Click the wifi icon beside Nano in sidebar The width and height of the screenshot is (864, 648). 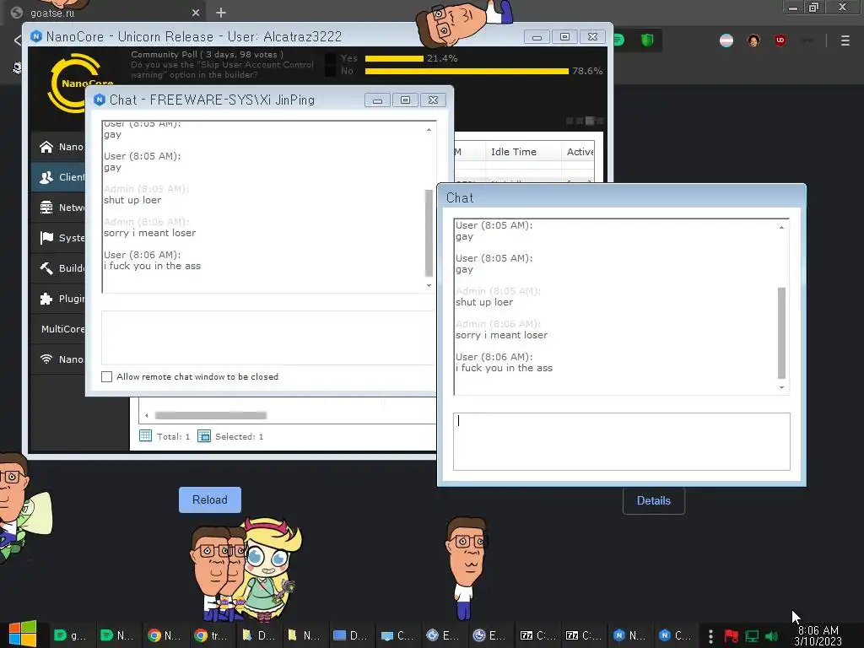pos(46,359)
